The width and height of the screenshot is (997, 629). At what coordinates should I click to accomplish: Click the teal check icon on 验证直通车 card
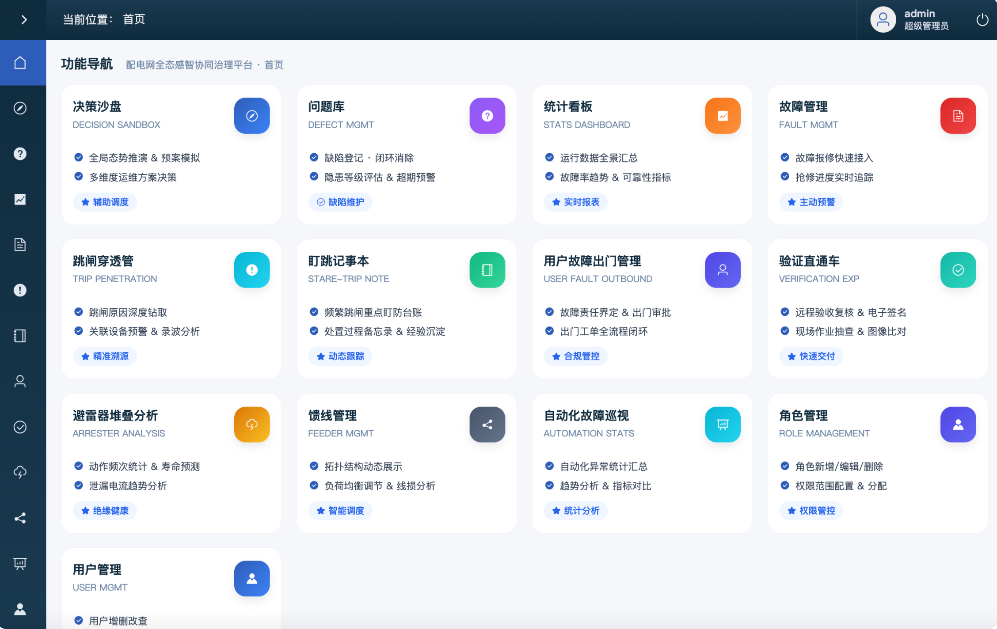[958, 270]
